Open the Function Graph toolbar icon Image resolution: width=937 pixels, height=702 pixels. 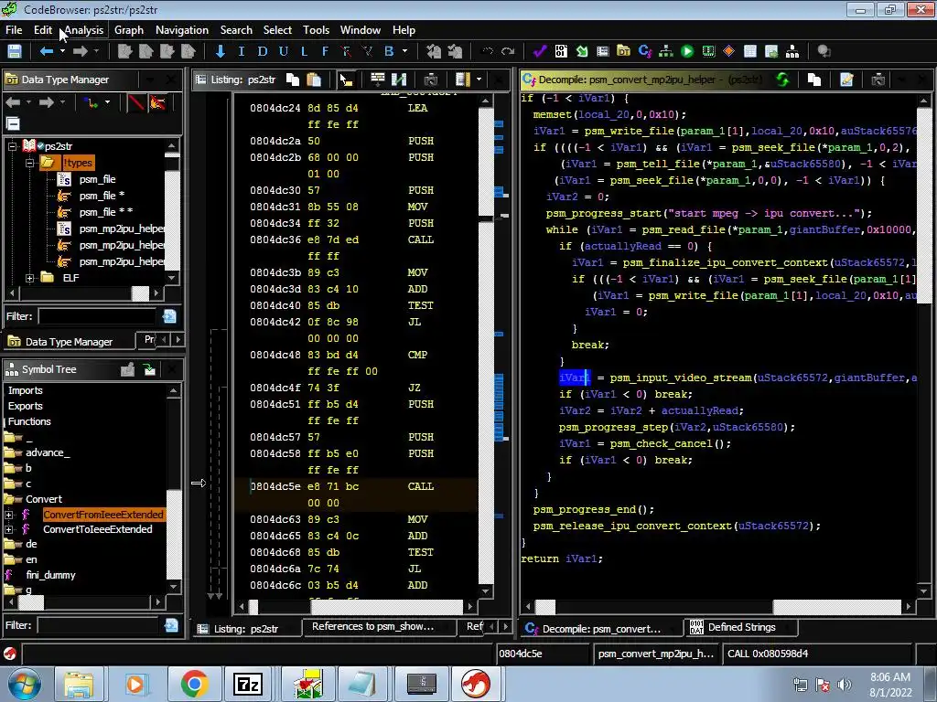tap(666, 51)
